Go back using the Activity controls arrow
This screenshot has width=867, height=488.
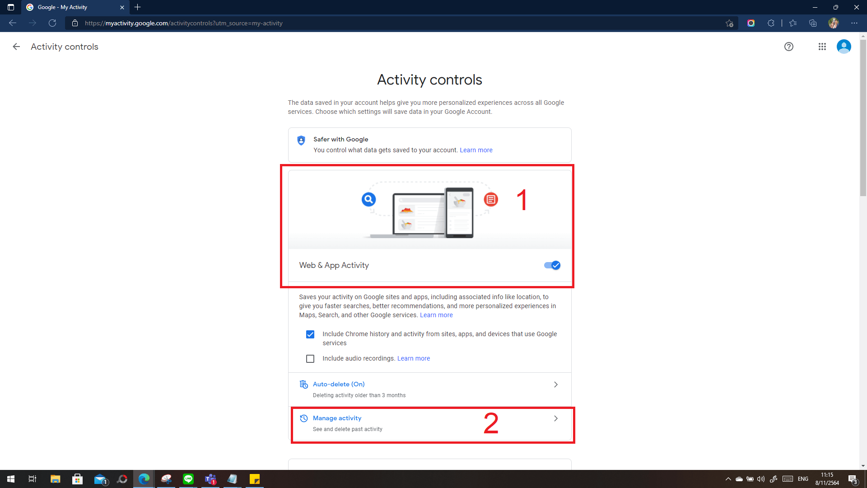[x=16, y=47]
